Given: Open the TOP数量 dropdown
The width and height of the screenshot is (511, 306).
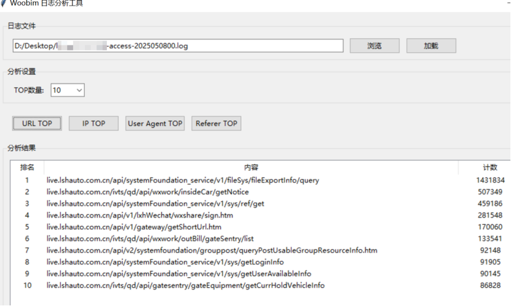Looking at the screenshot, I should [x=68, y=90].
